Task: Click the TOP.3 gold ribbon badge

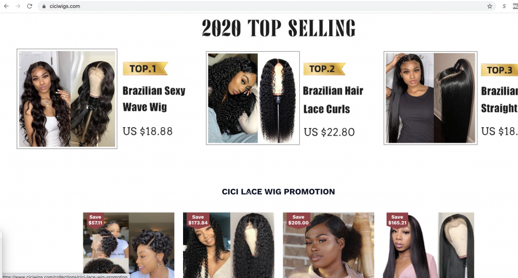Action: [500, 70]
